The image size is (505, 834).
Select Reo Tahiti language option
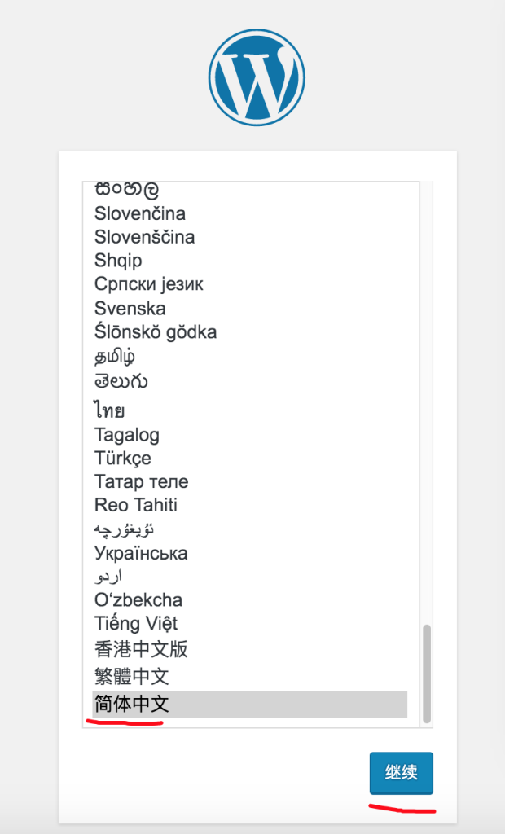[x=135, y=505]
